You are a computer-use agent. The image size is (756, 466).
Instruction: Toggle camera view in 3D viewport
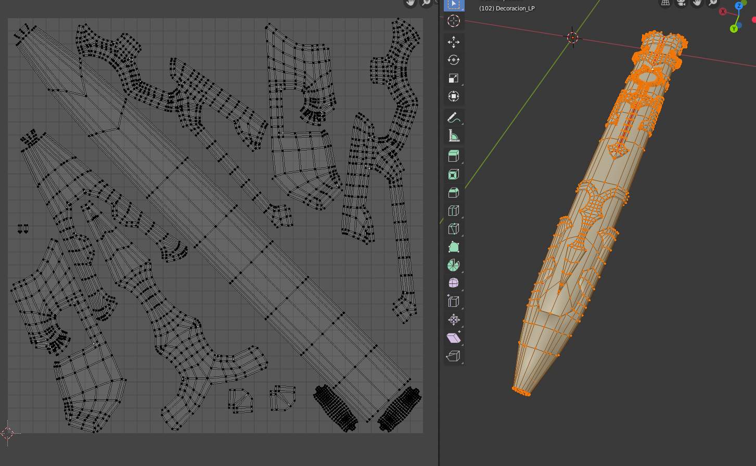click(x=681, y=2)
